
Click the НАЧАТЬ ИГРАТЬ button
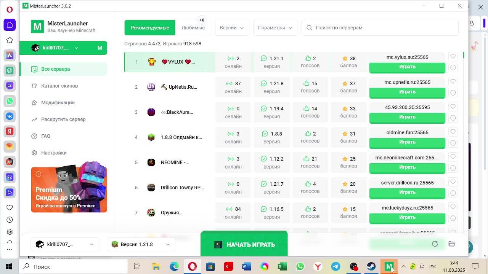coord(244,244)
